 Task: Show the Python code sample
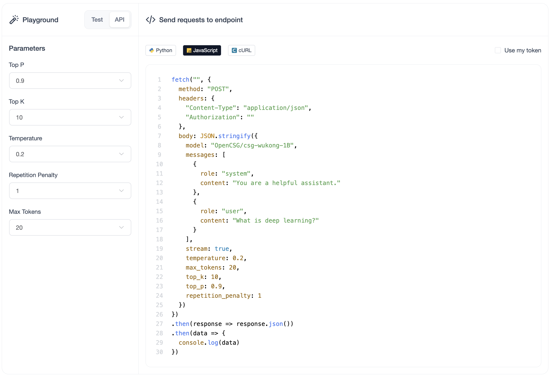(x=161, y=50)
